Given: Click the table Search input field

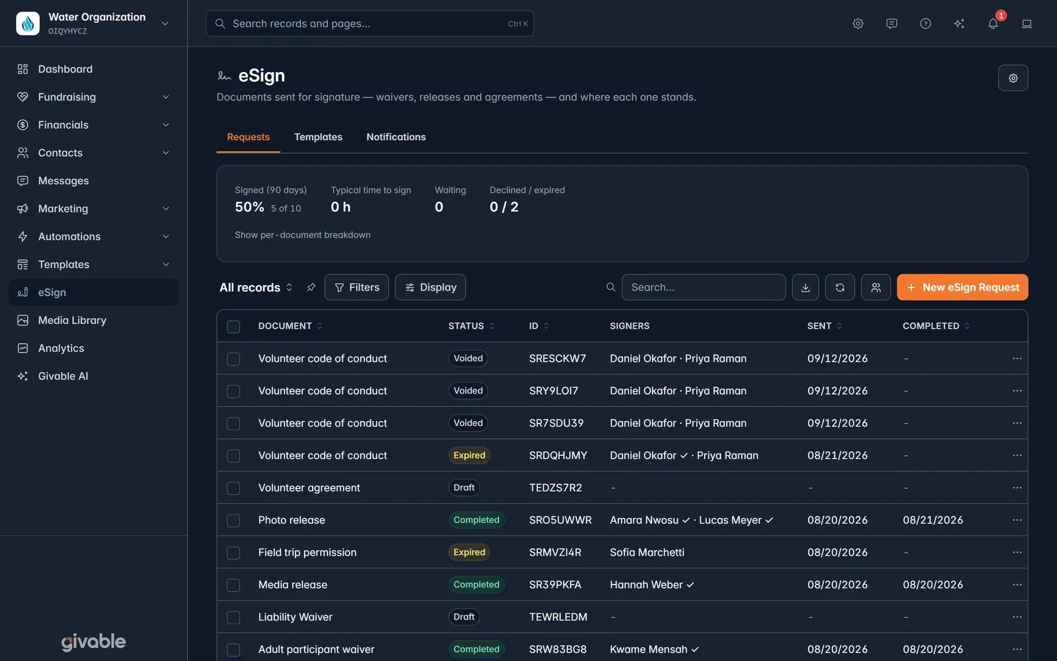Looking at the screenshot, I should [x=703, y=287].
